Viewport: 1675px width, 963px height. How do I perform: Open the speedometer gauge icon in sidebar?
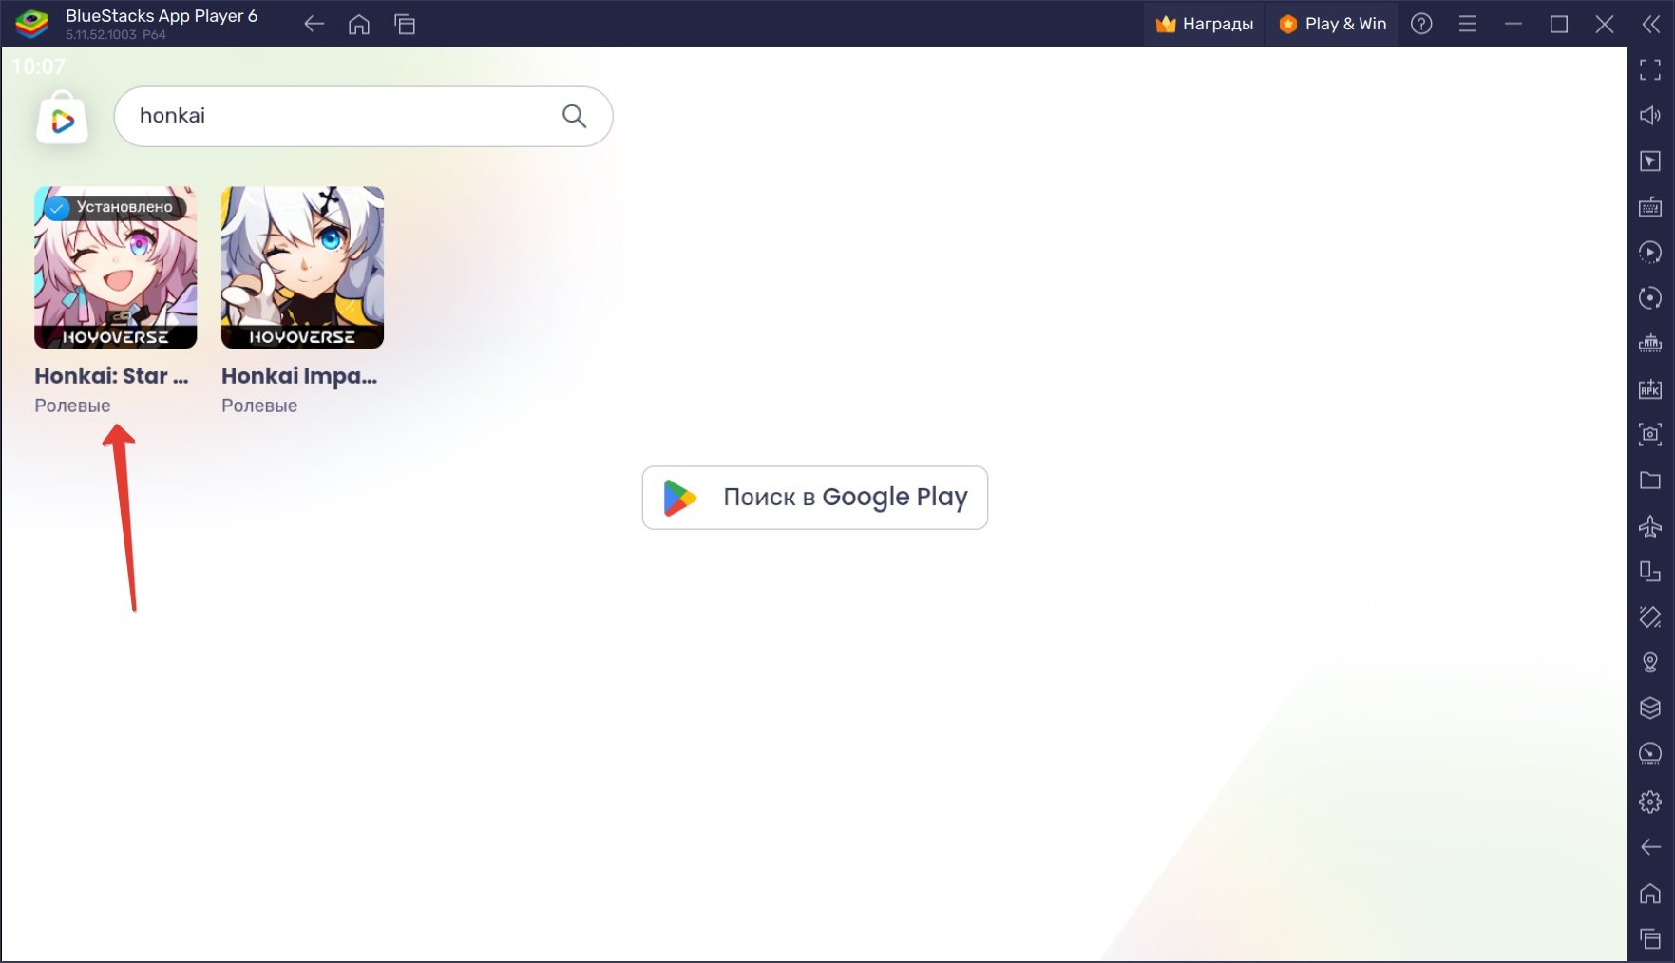(1650, 754)
